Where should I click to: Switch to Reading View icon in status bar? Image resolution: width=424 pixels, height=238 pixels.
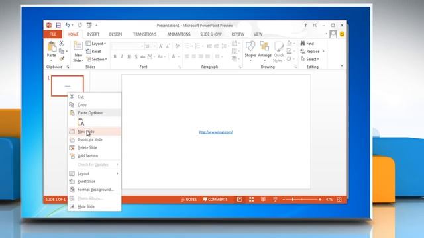[263, 200]
